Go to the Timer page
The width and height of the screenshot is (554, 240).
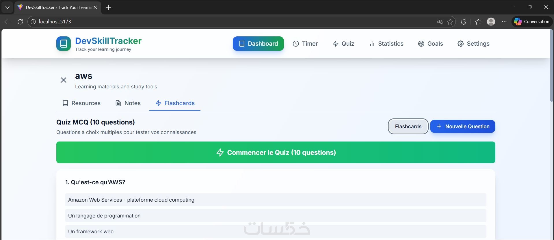click(305, 44)
